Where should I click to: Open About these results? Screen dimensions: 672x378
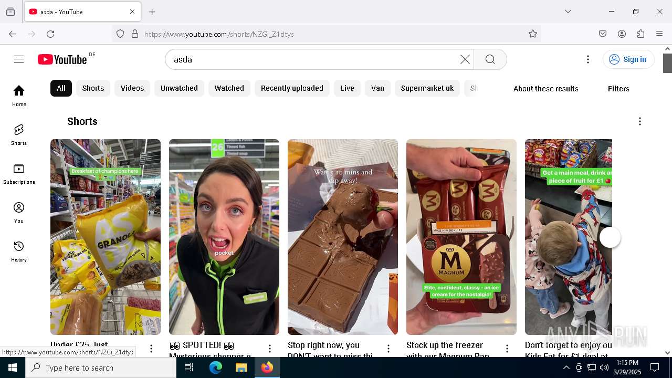point(546,88)
